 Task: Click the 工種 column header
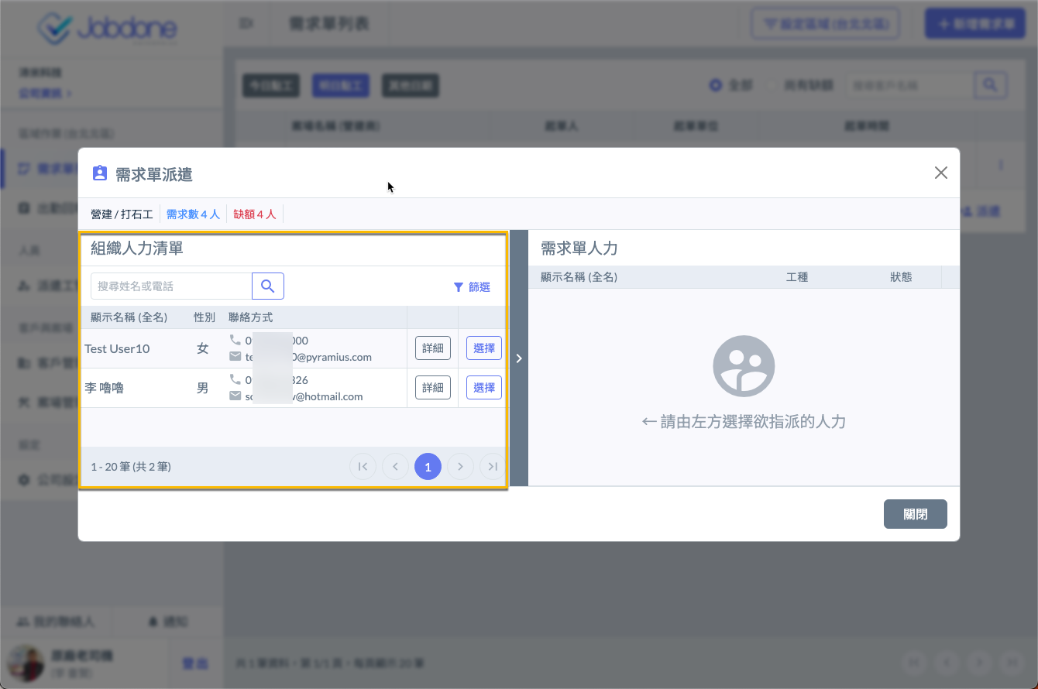(797, 277)
